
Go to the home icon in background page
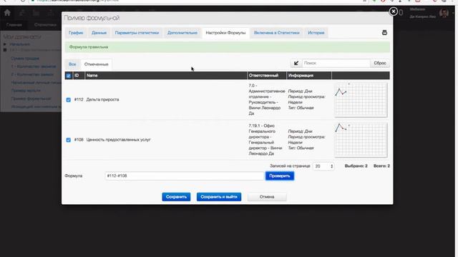pyautogui.click(x=7, y=13)
